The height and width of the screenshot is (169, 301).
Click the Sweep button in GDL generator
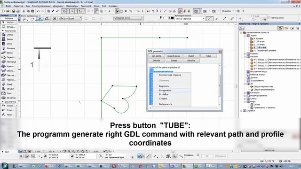[174, 61]
